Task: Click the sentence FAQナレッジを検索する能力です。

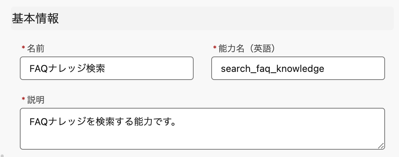Action: click(103, 120)
